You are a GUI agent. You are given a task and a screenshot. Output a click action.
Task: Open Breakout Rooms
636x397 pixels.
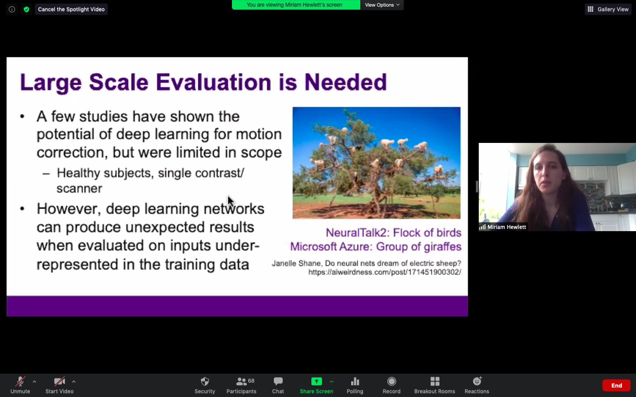435,385
